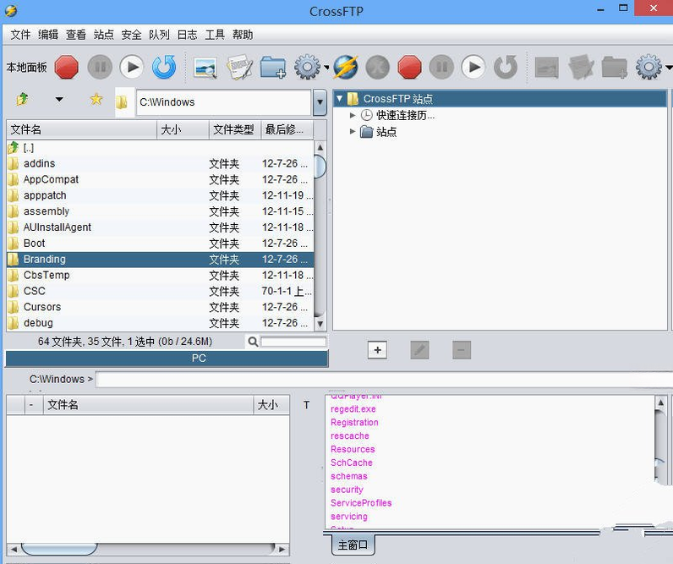Click the local panel play icon
The height and width of the screenshot is (564, 673).
point(132,68)
